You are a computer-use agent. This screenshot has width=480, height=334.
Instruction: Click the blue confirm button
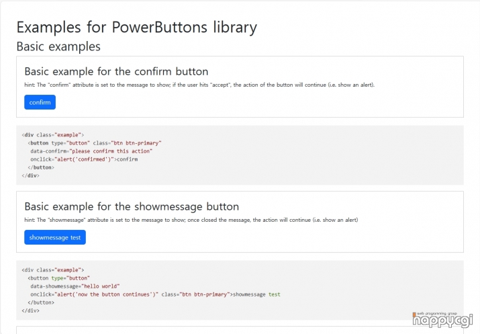[x=40, y=102]
